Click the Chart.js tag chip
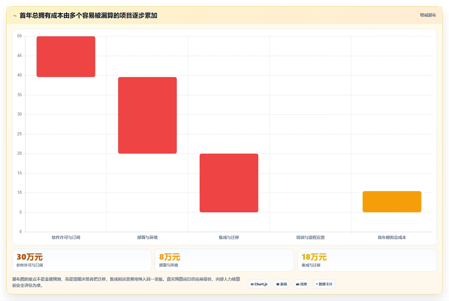The height and width of the screenshot is (301, 449). coord(259,284)
